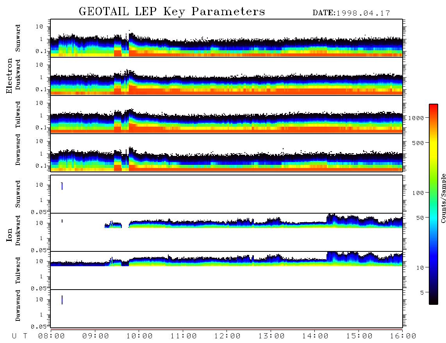
Task: Click the Ion Tailward spectrogram band
Action: coord(227,259)
